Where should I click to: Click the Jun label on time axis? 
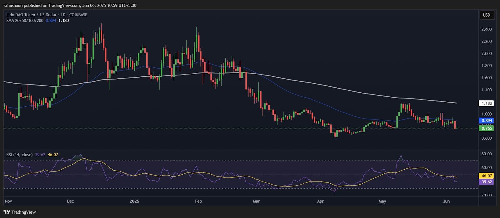pos(447,201)
